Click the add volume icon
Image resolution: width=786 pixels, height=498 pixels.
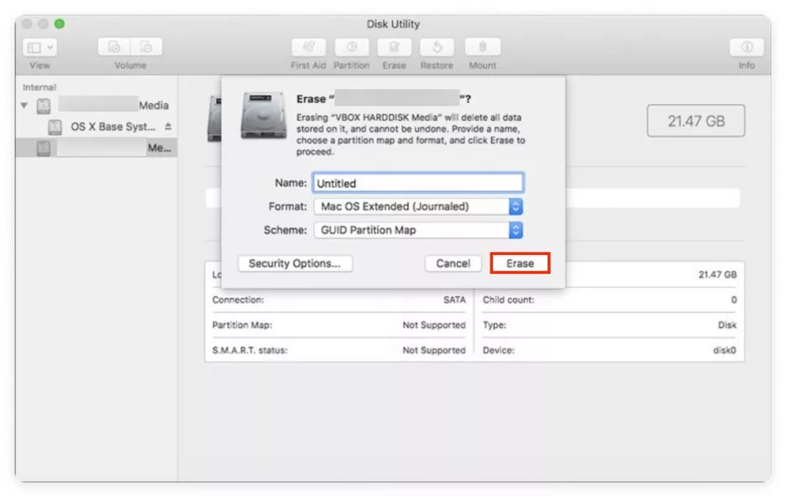[x=114, y=48]
